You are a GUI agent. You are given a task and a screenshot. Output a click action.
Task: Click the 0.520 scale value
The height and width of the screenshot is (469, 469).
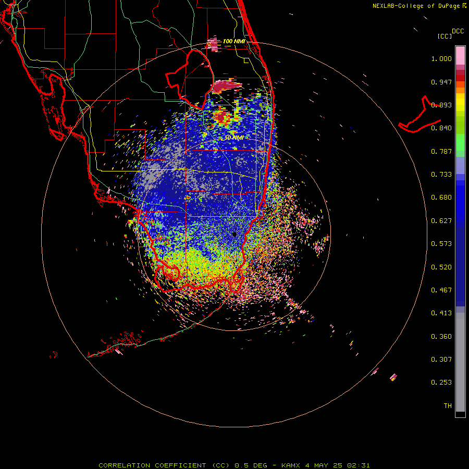pyautogui.click(x=441, y=267)
